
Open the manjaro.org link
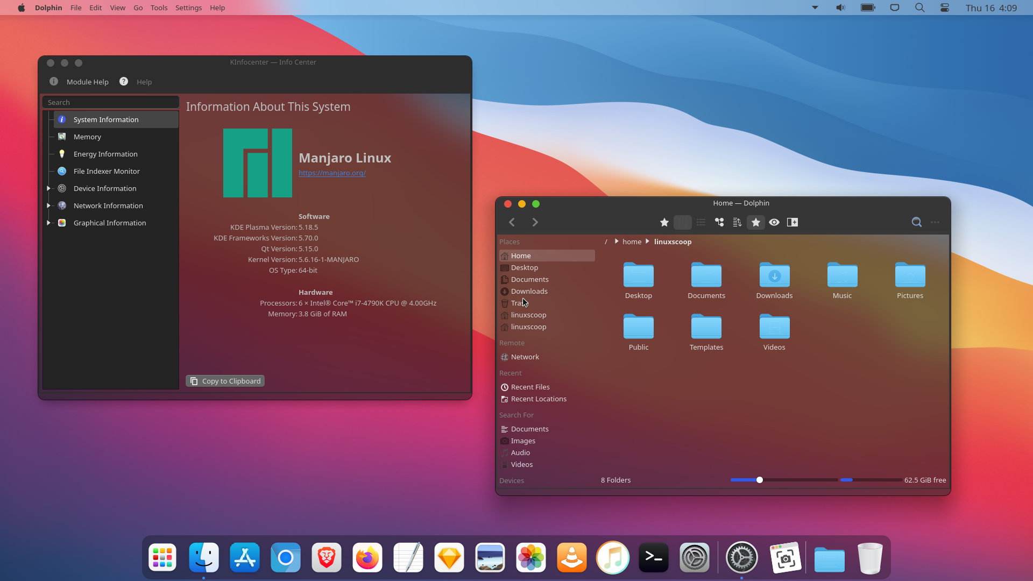pyautogui.click(x=332, y=173)
